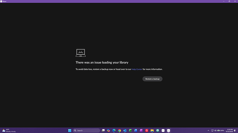Open the clock and date calendar
238x133 pixels.
[229, 131]
